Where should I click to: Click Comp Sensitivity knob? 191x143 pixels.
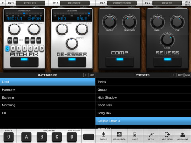coord(129,22)
